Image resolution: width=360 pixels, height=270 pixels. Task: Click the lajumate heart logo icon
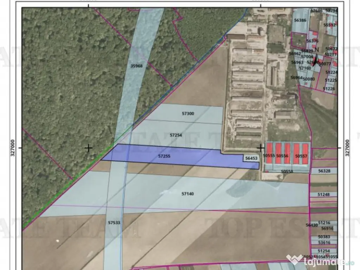point(294,260)
